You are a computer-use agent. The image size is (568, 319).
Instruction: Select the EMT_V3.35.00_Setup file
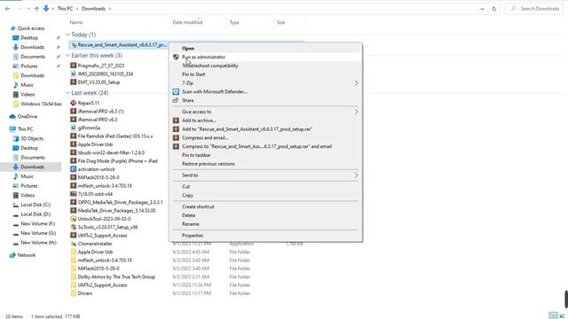click(99, 82)
